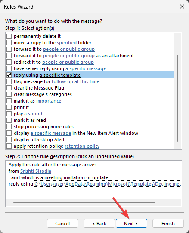Screen dimensions: 189x233
Task: Open the 'retention policy' link
Action: [x=82, y=146]
